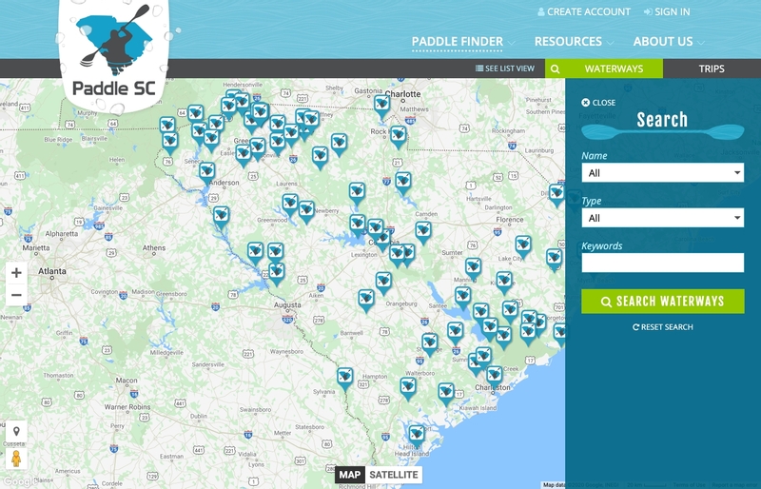Open the waterway marker near Kiawah Island
Viewport: 761px width, 489px height.
(x=445, y=393)
